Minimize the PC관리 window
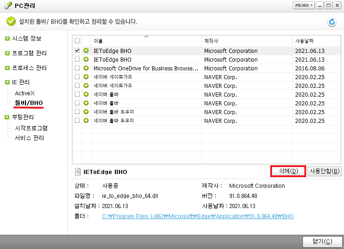Screen dimensions: 344x249 (320, 5)
